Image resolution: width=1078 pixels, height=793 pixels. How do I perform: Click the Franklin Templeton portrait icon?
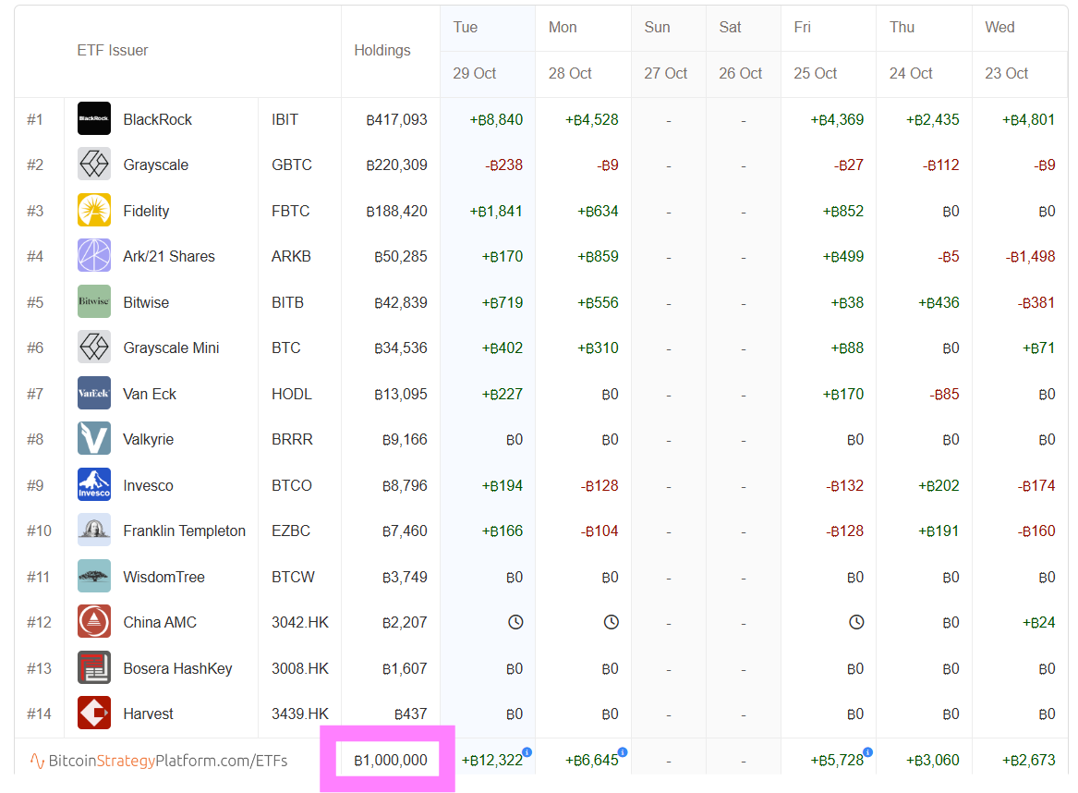pyautogui.click(x=94, y=531)
